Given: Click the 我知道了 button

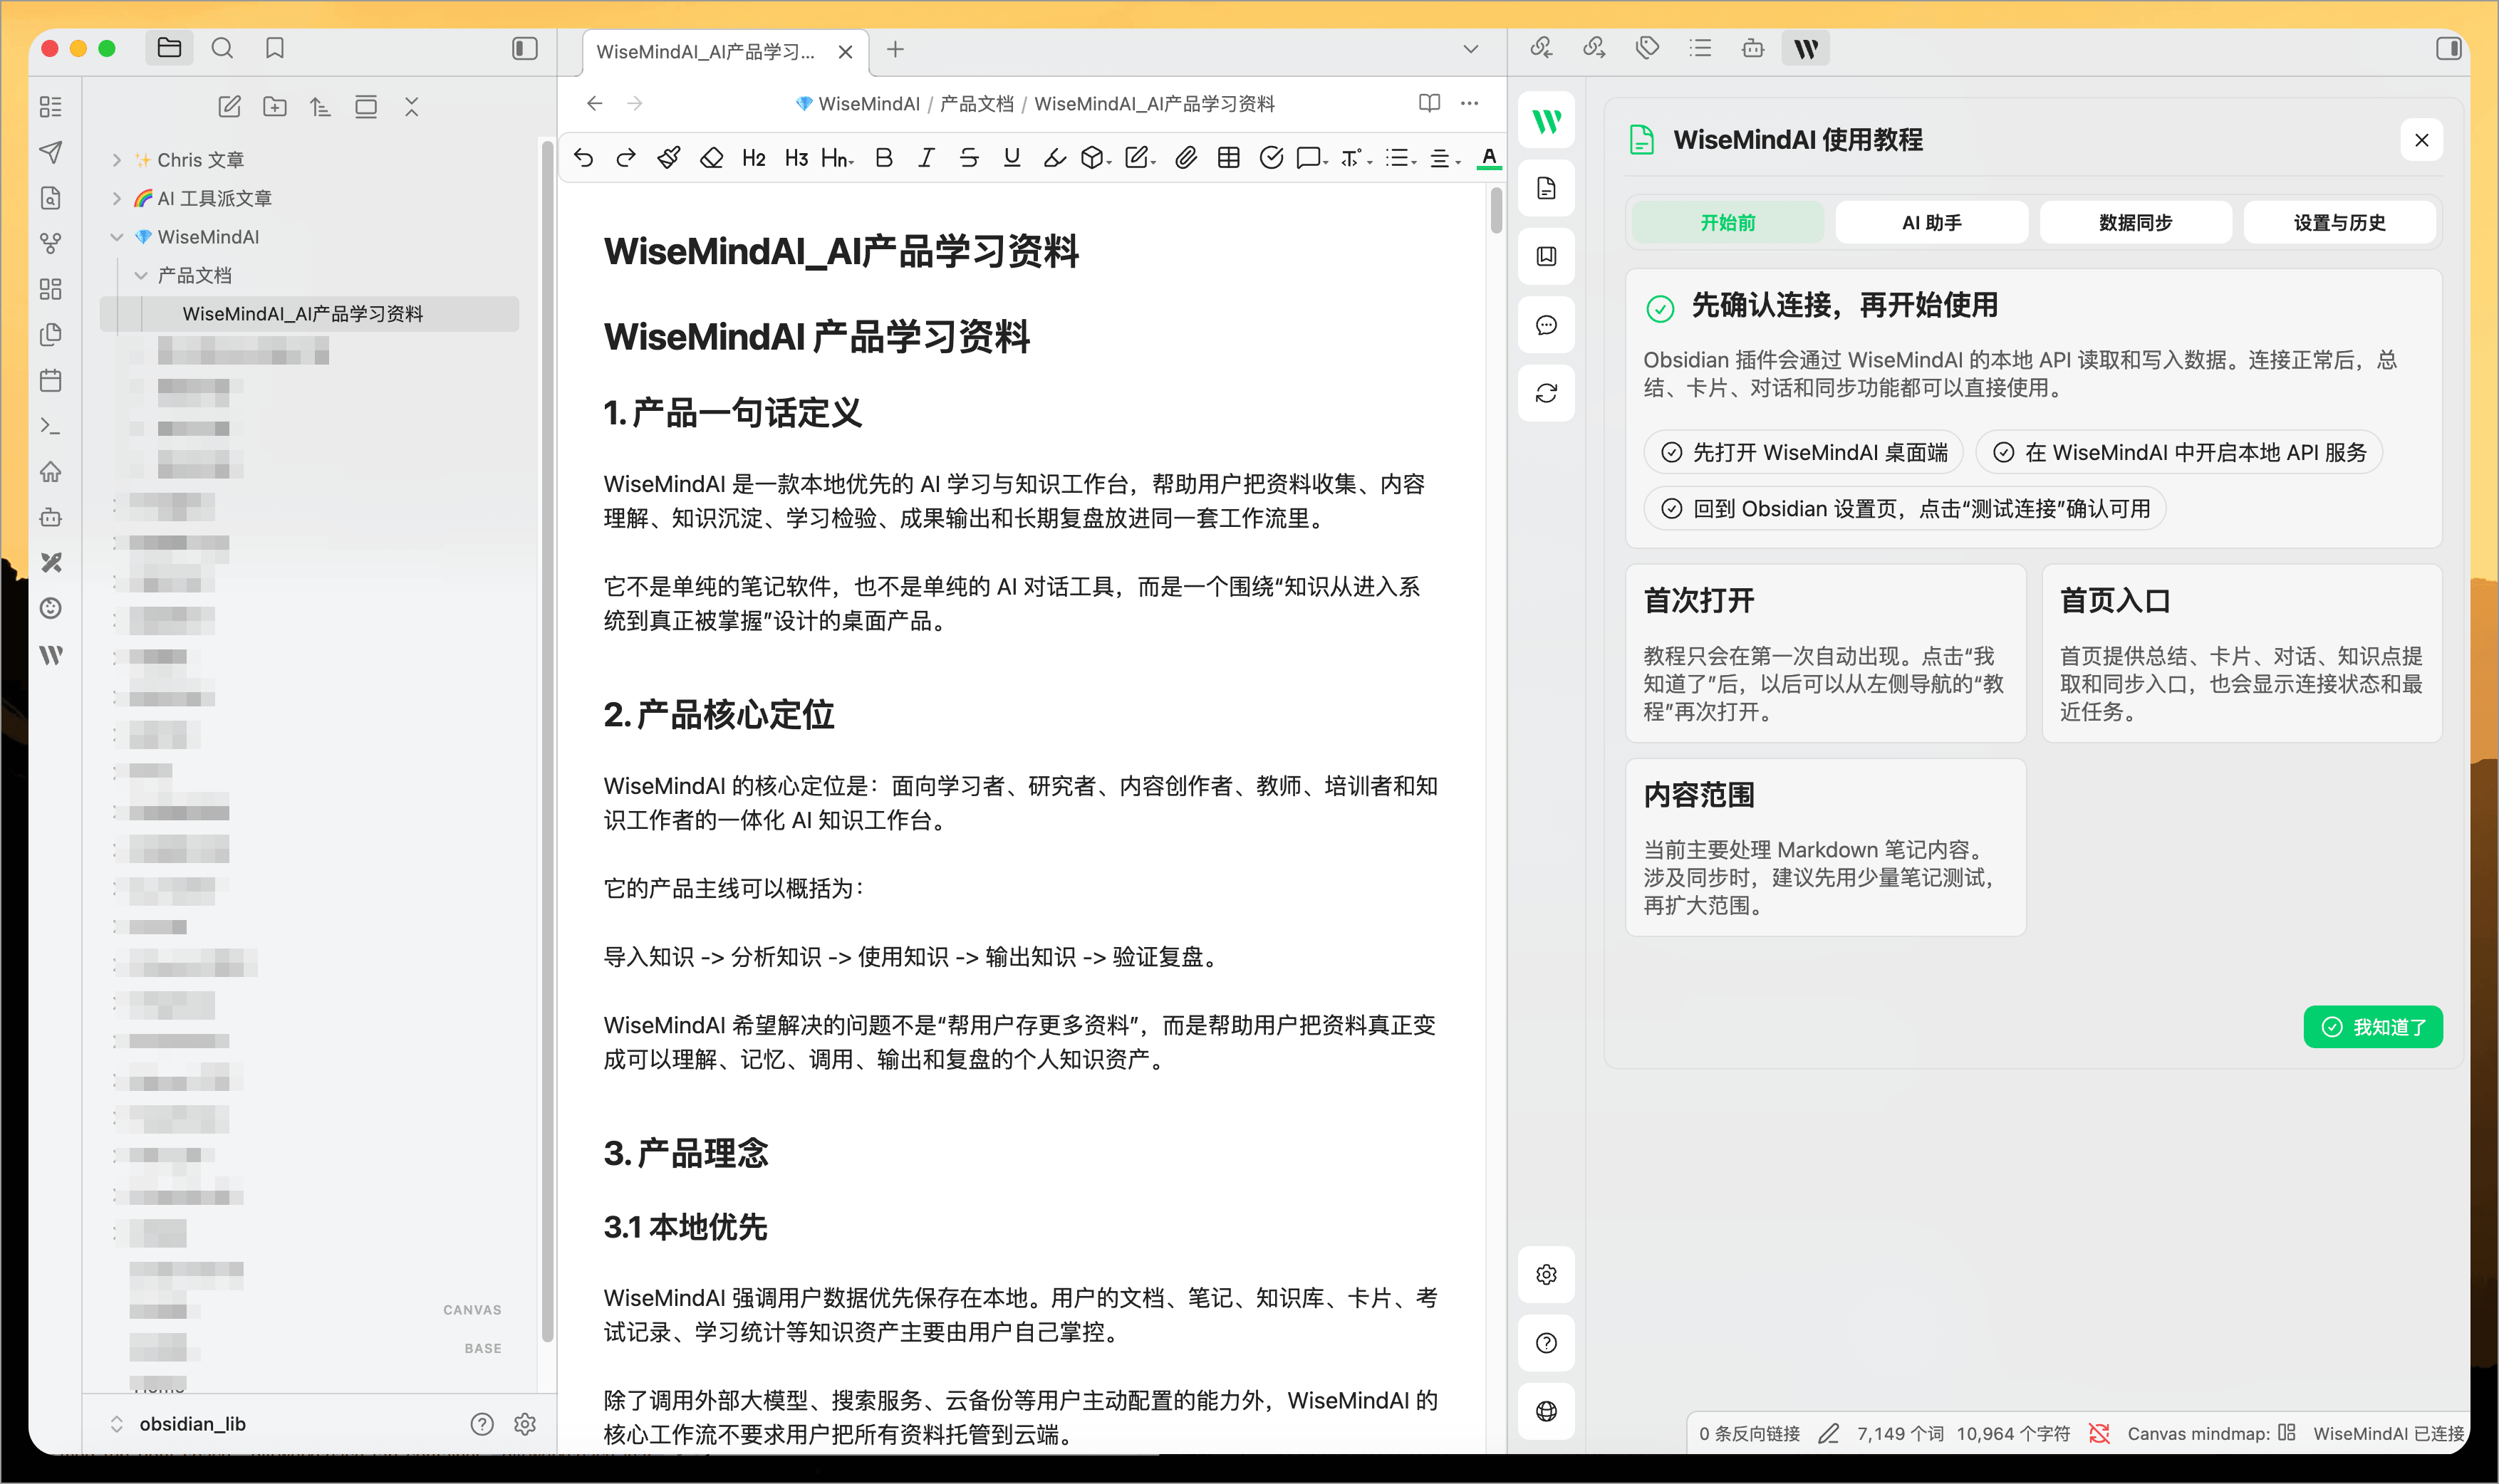Looking at the screenshot, I should 2373,1026.
